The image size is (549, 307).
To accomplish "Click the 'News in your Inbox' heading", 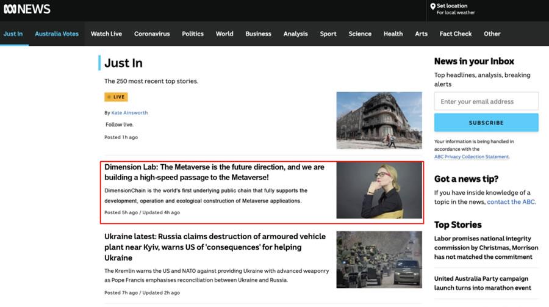I will (x=474, y=61).
